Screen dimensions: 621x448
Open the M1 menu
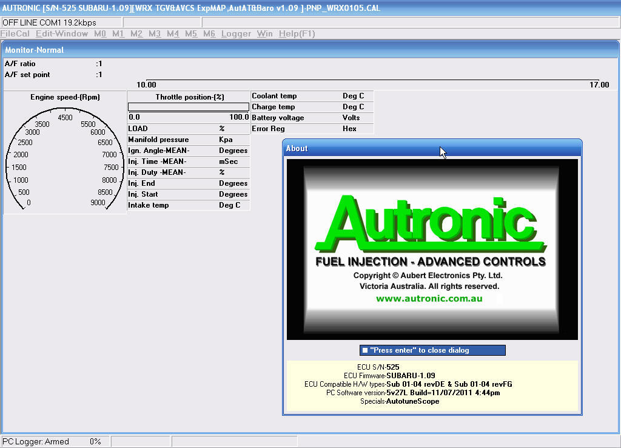tap(118, 34)
